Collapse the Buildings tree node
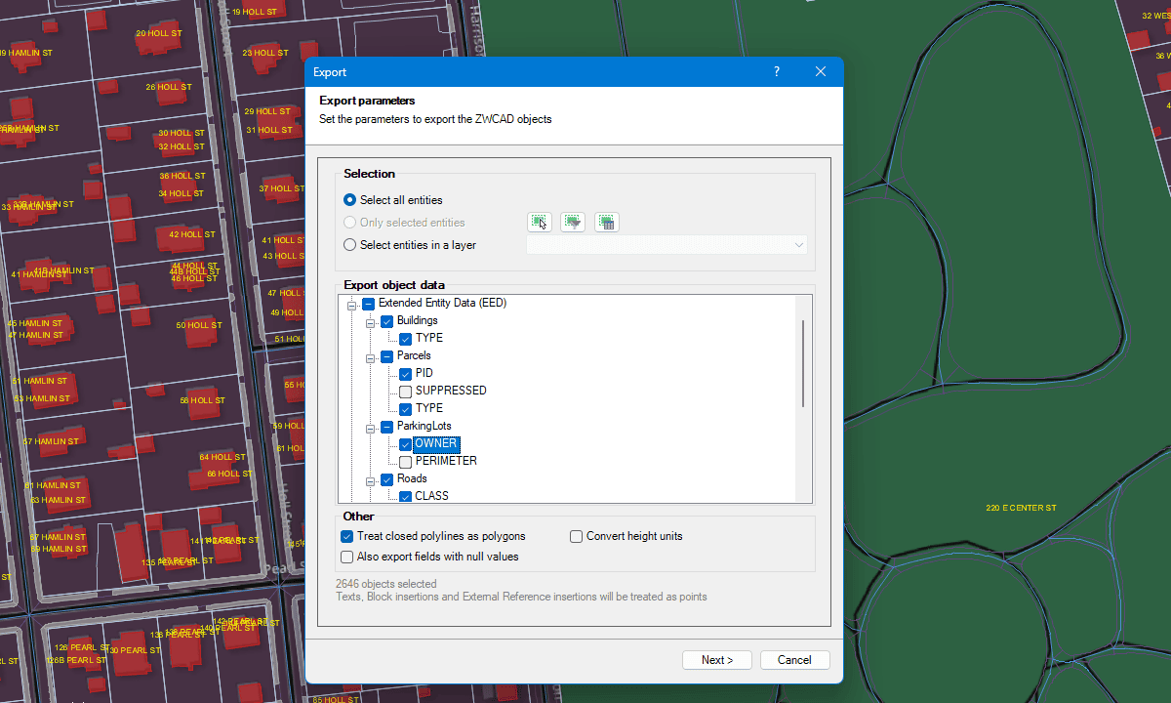This screenshot has width=1171, height=703. tap(371, 321)
